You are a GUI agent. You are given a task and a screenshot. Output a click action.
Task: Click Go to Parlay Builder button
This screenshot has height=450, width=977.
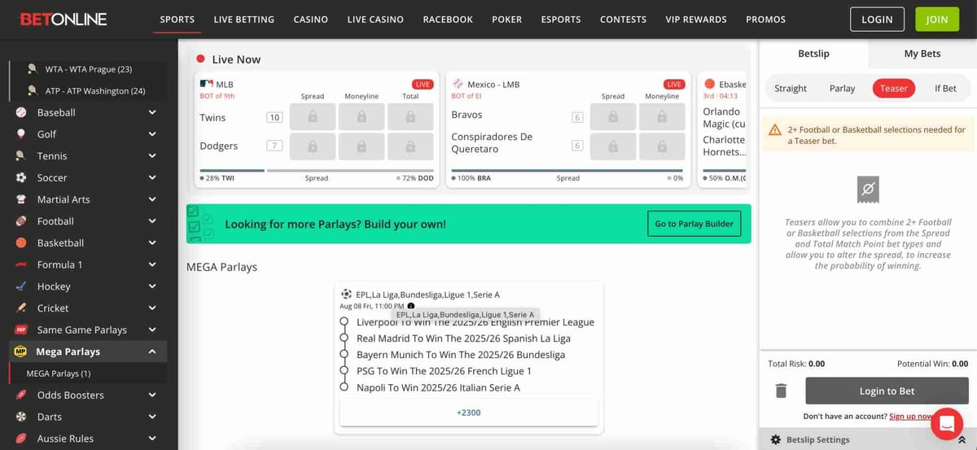pyautogui.click(x=694, y=224)
